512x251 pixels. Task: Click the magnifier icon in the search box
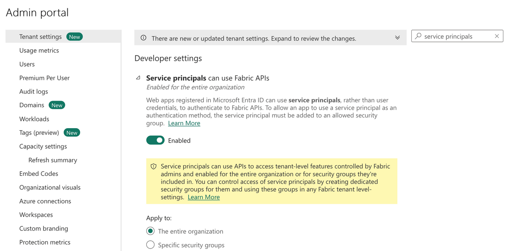418,36
